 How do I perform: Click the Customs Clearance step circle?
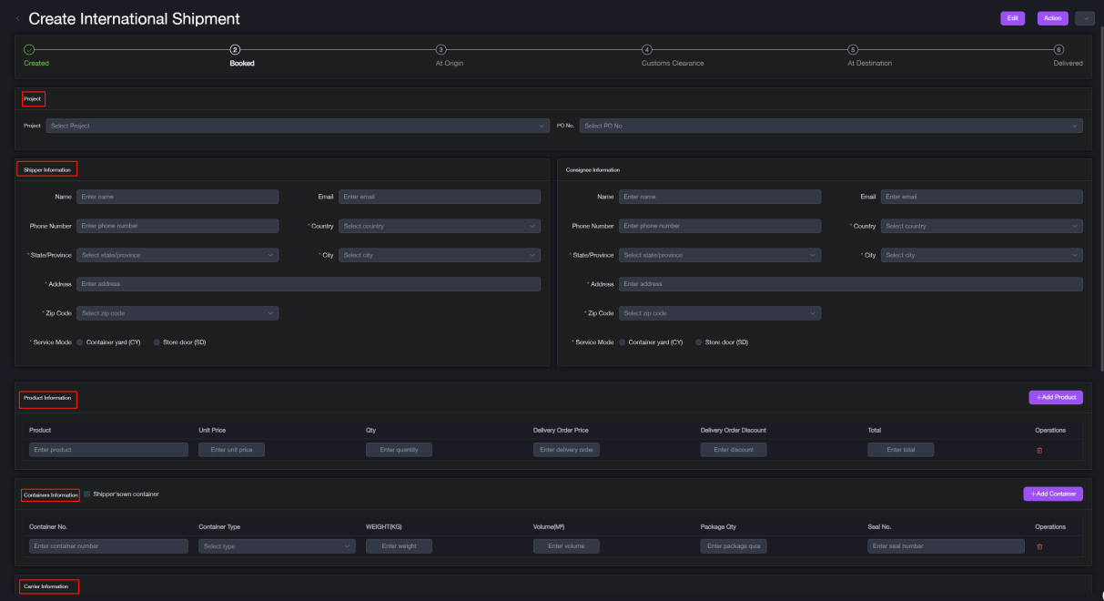click(x=647, y=49)
